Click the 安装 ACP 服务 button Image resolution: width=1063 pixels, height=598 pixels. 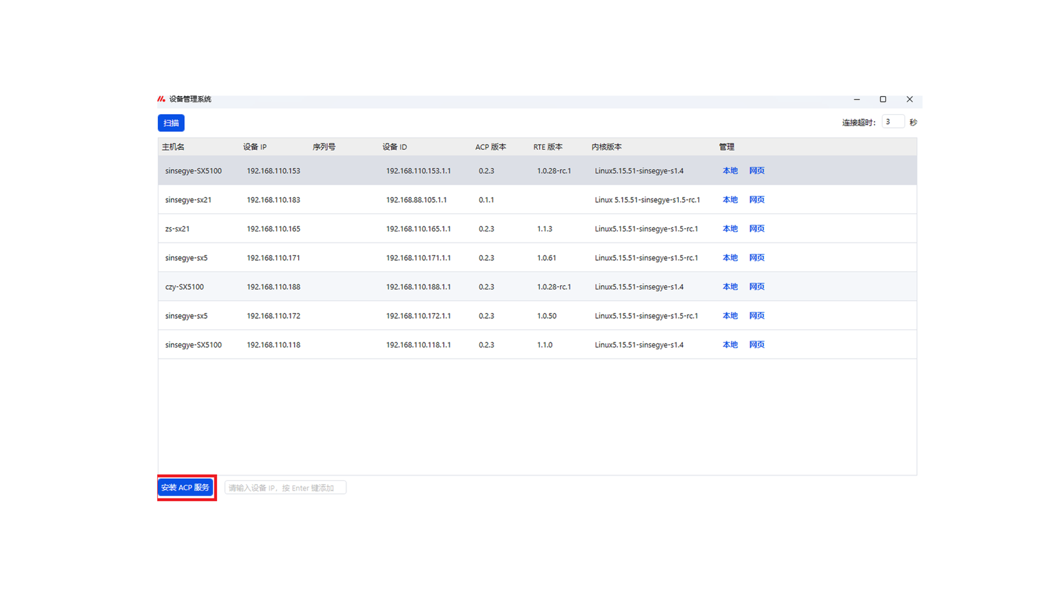coord(185,487)
